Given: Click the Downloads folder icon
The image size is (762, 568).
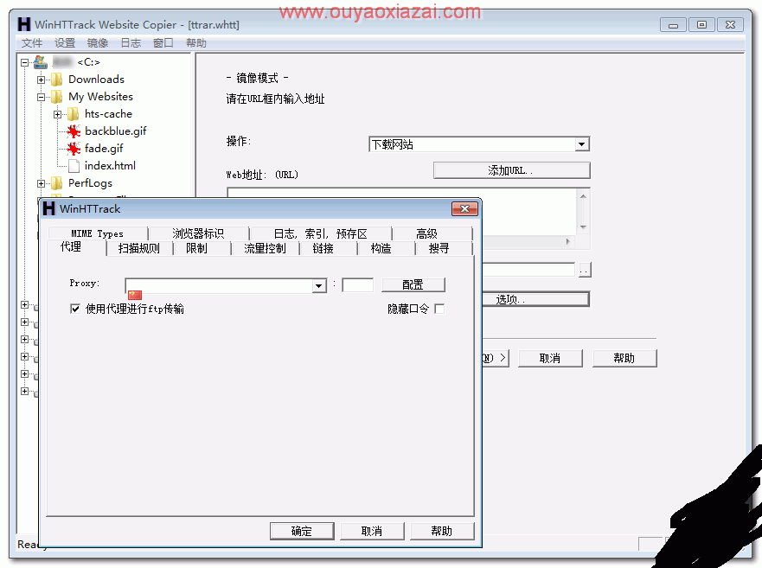Looking at the screenshot, I should [x=57, y=80].
